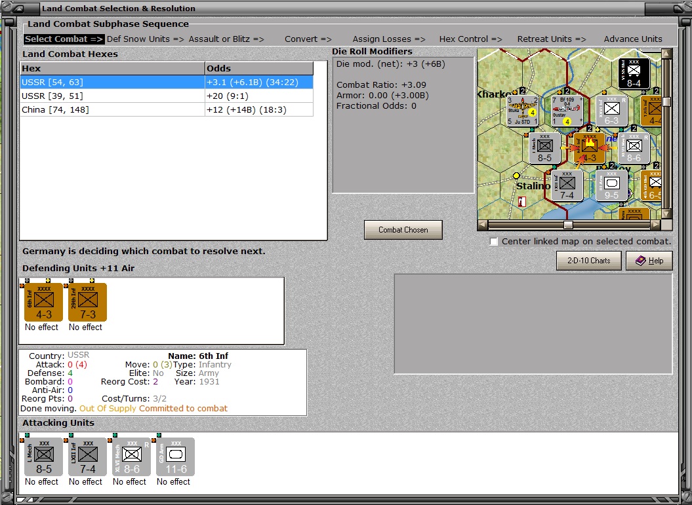Click the map vertical scrollbar thumb
This screenshot has height=505, width=692.
666,102
